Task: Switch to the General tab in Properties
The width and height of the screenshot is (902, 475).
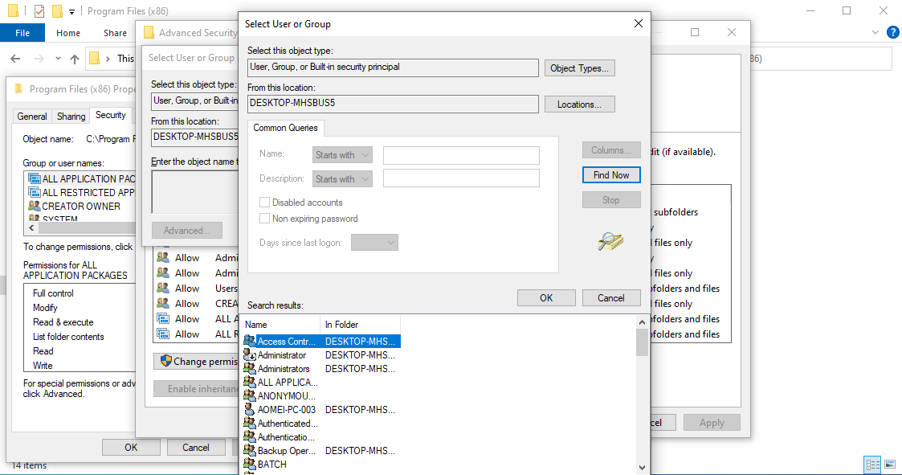Action: [x=32, y=117]
